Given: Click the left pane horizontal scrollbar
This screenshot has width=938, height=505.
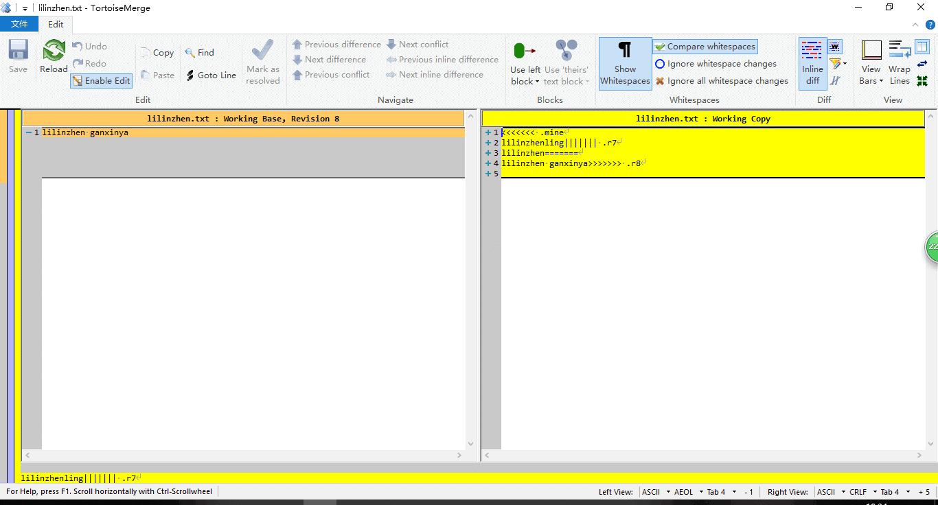Looking at the screenshot, I should (x=243, y=455).
